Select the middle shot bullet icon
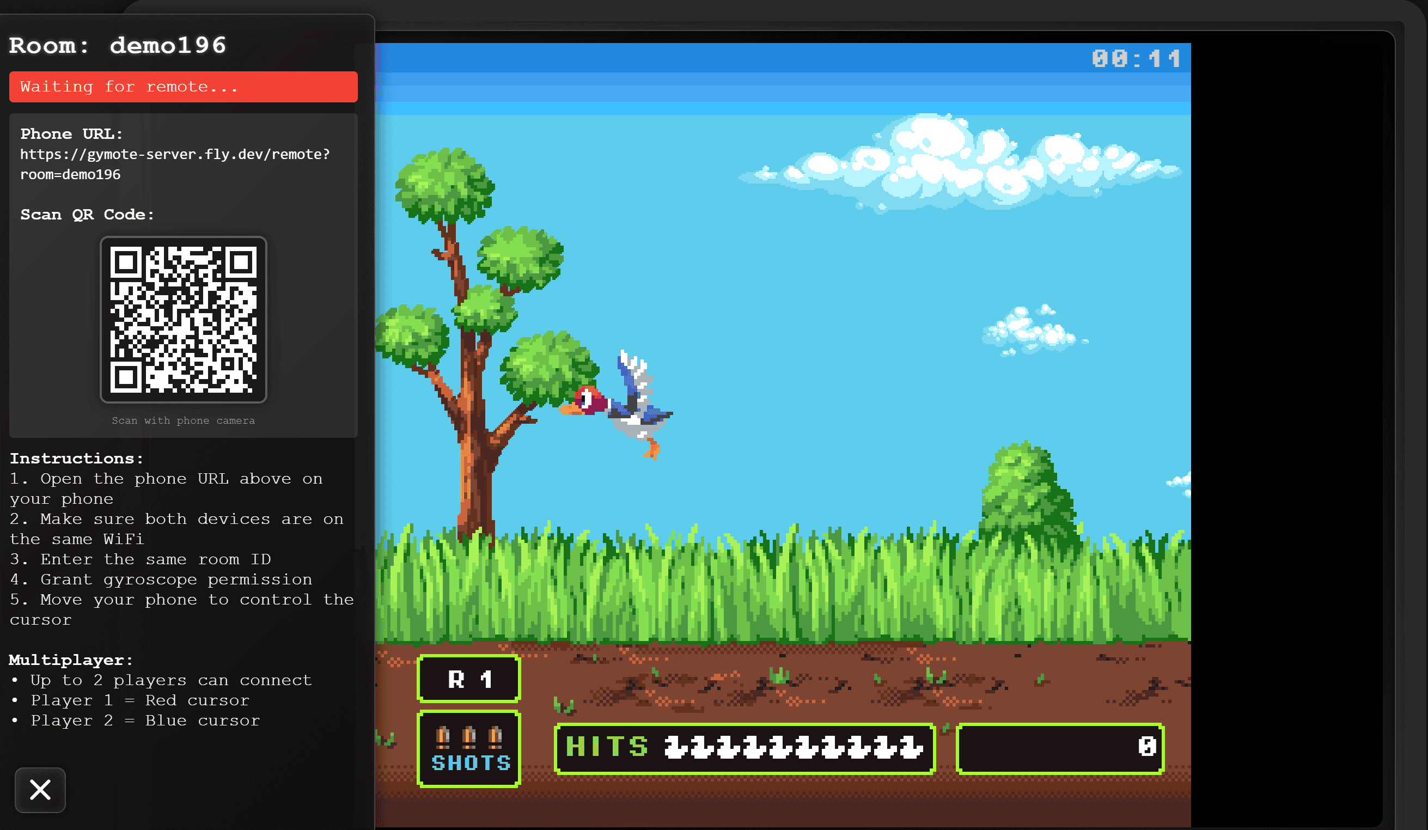Image resolution: width=1428 pixels, height=830 pixels. point(468,735)
